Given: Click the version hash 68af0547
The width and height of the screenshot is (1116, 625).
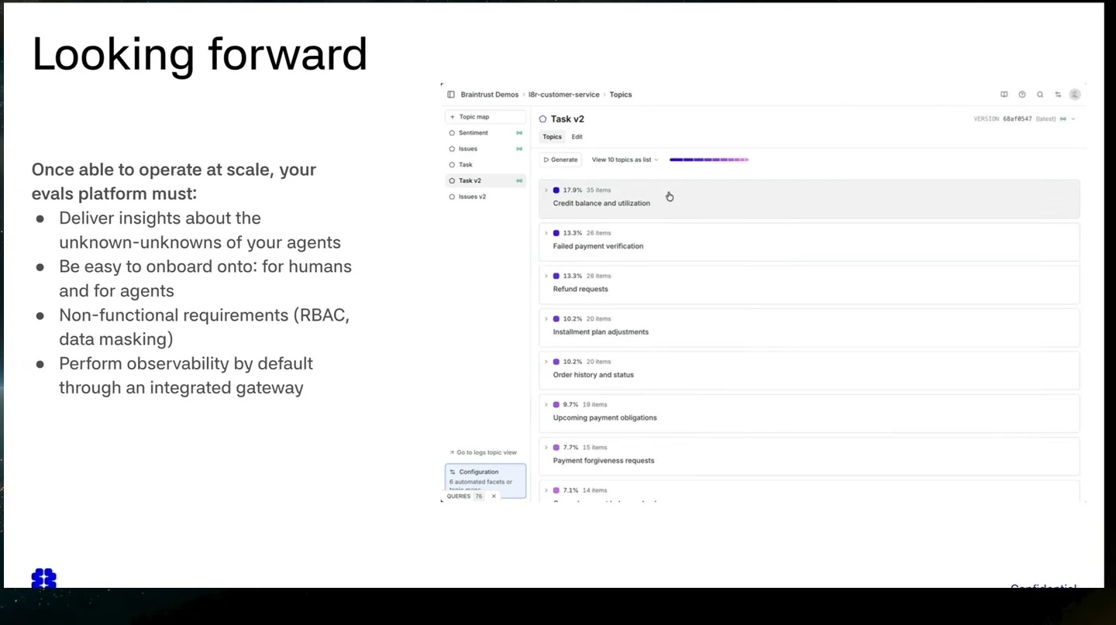Looking at the screenshot, I should point(1018,119).
